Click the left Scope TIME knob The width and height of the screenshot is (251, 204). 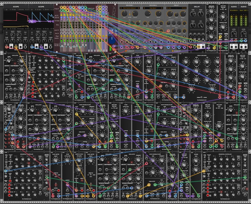tap(7, 41)
